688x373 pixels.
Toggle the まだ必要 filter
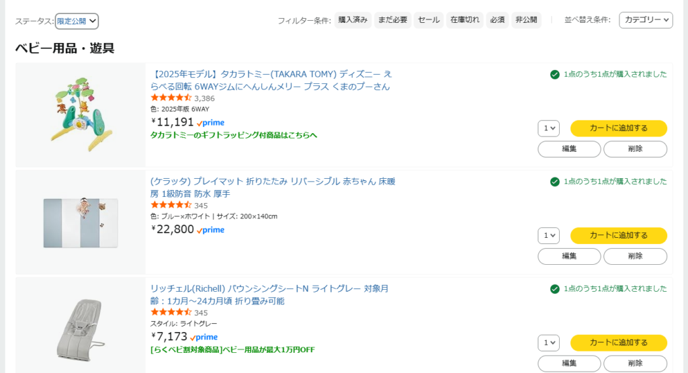(392, 20)
